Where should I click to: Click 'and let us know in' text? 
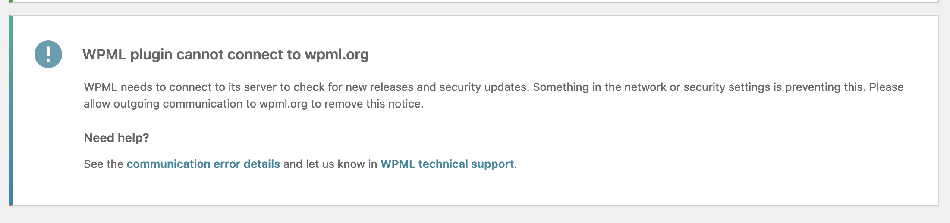point(330,164)
